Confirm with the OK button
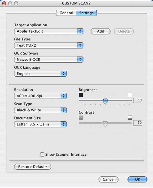This screenshot has width=153, height=188. click(137, 179)
